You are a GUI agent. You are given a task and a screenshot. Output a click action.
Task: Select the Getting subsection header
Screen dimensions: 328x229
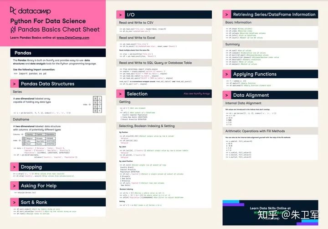164,102
